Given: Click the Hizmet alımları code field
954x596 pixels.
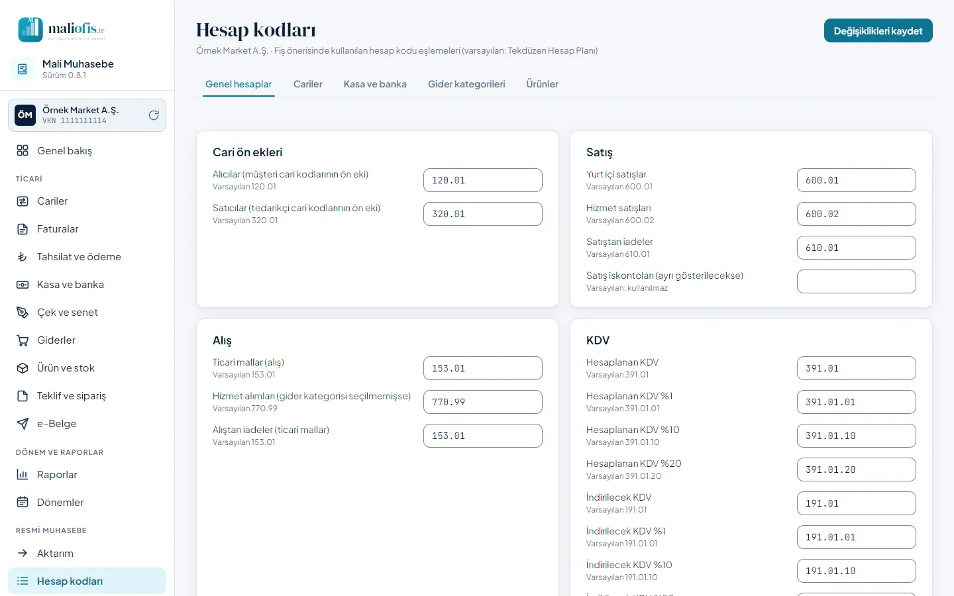Looking at the screenshot, I should [483, 402].
